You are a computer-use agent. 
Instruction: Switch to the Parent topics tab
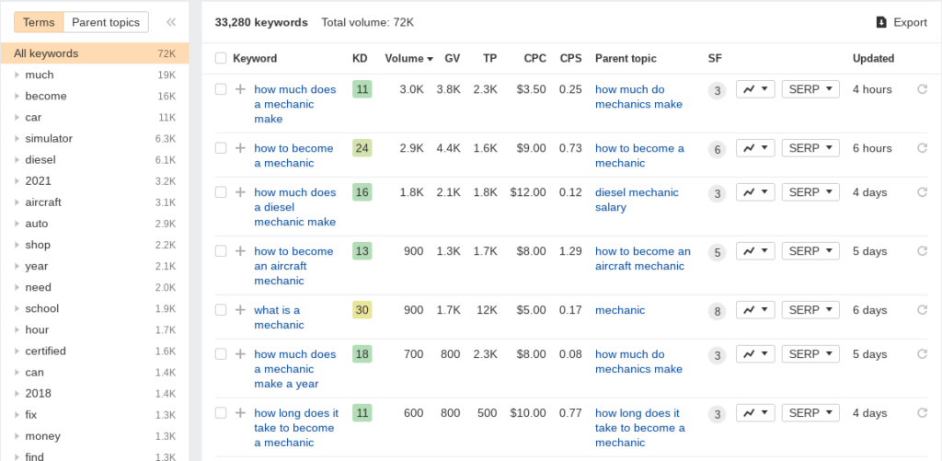click(106, 22)
